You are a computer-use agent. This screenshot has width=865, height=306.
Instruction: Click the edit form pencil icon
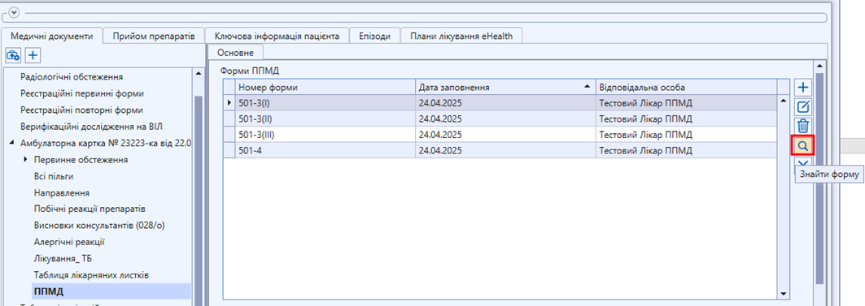tap(803, 106)
